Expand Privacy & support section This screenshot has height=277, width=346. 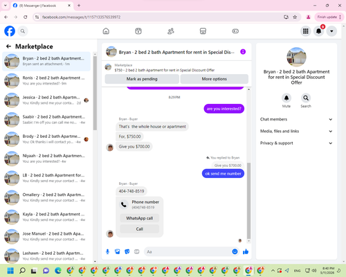296,143
